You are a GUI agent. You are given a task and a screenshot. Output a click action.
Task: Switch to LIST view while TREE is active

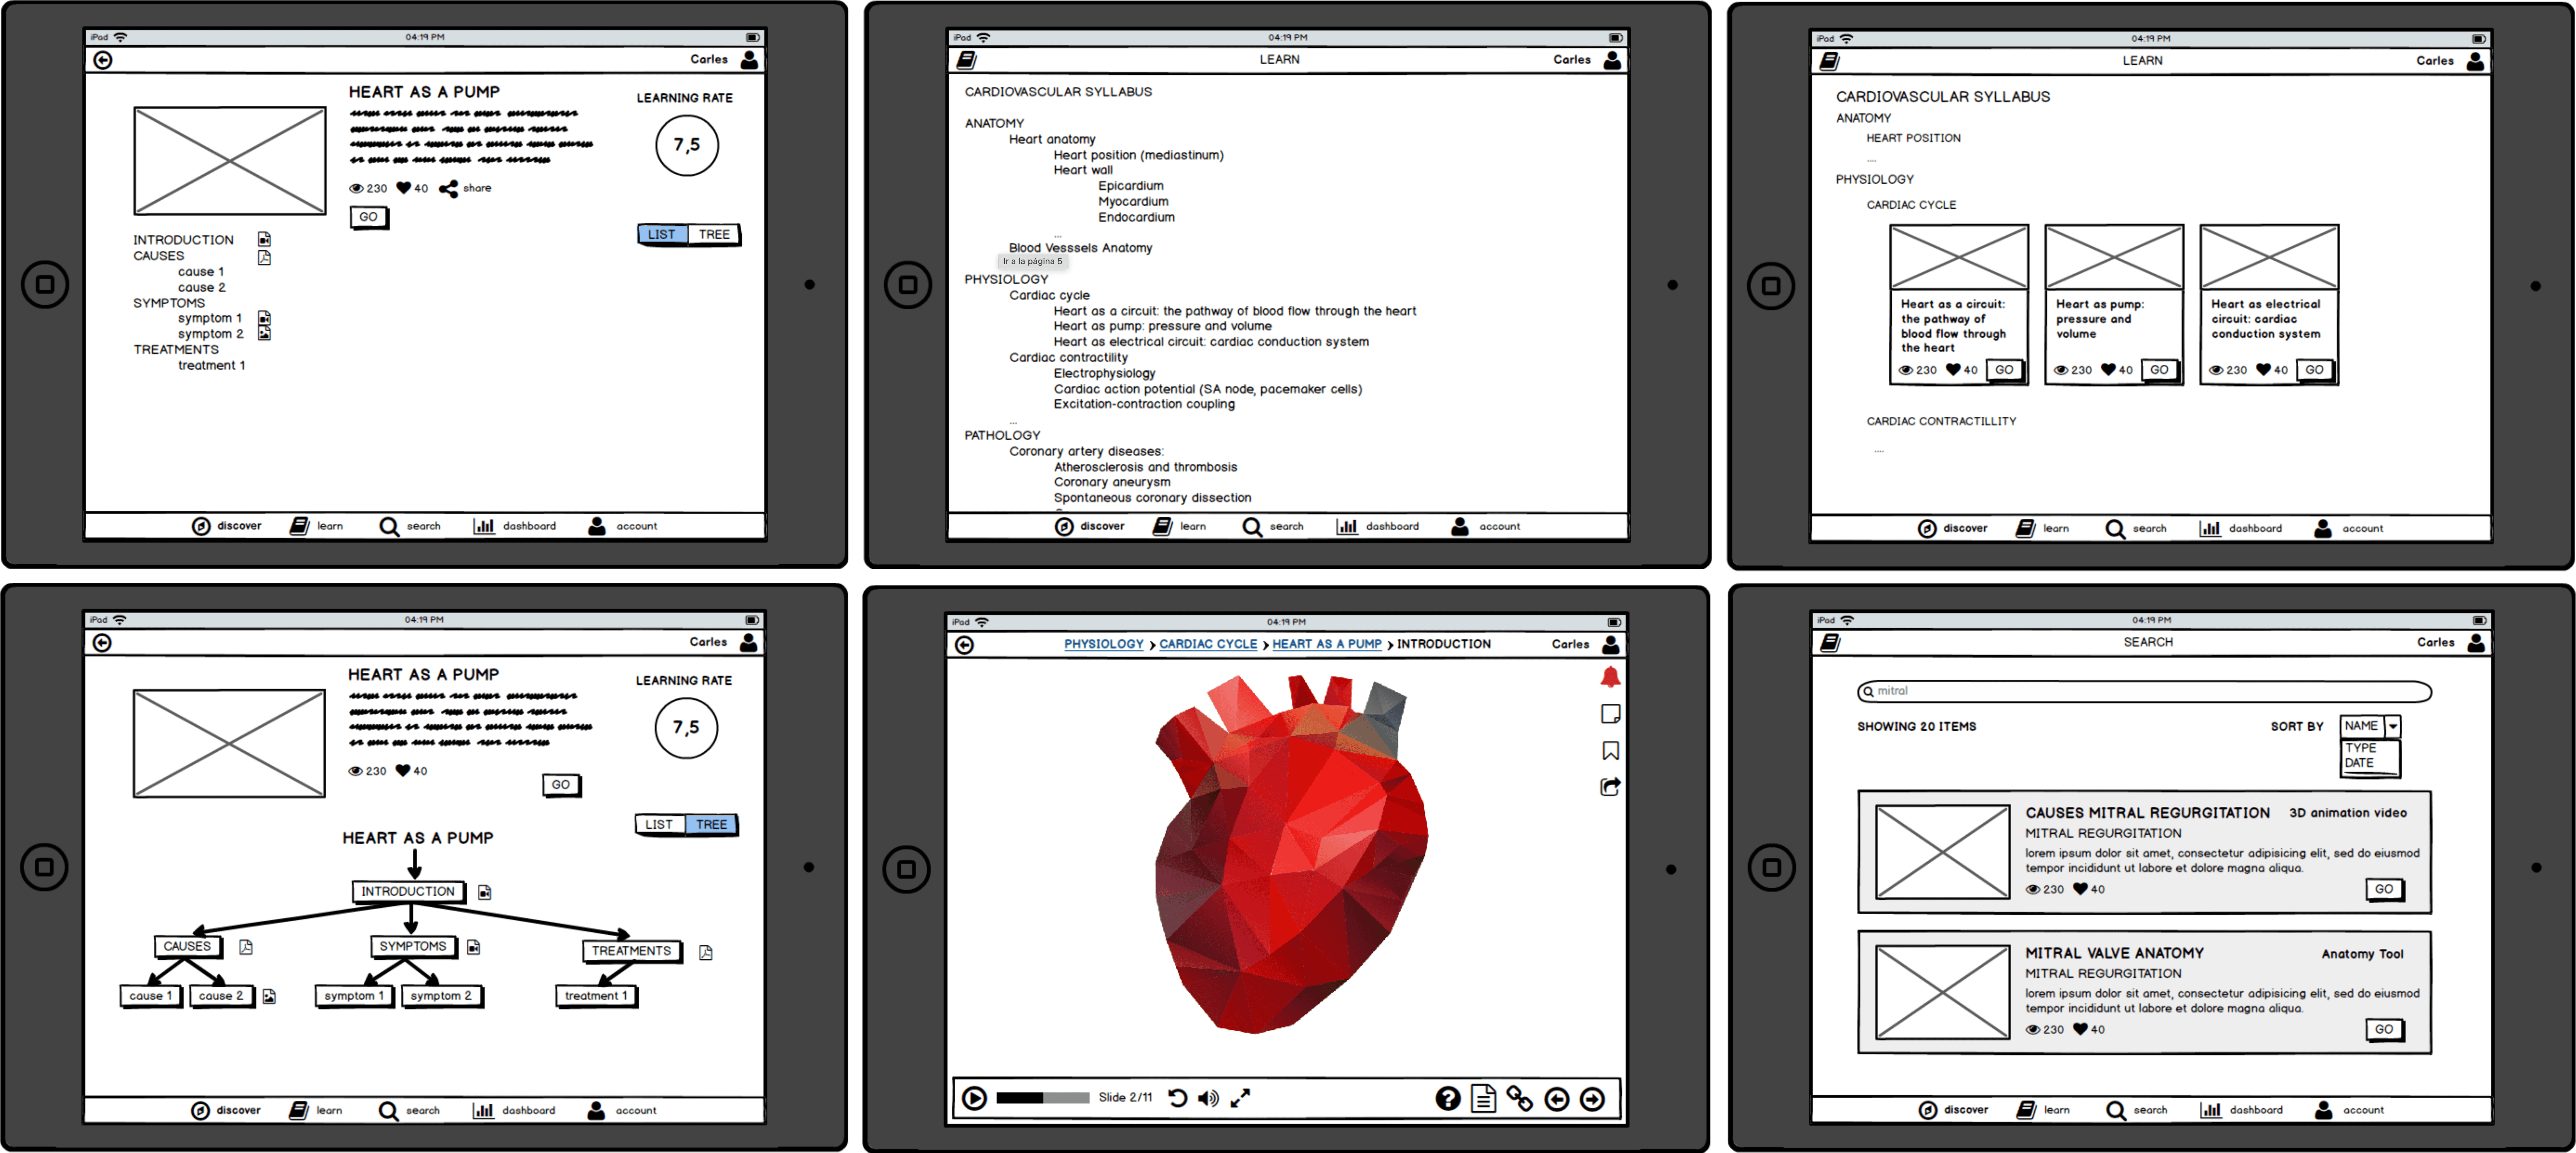[x=659, y=824]
